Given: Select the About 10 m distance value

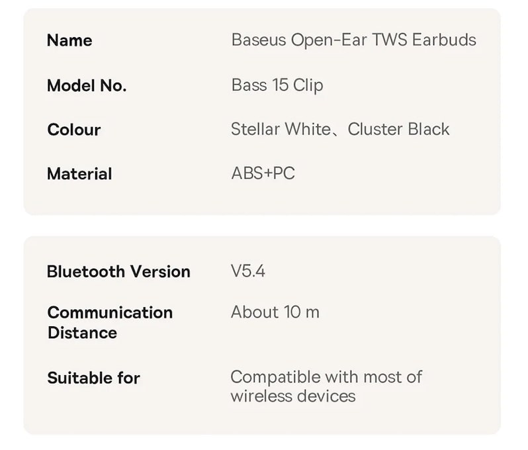Looking at the screenshot, I should point(275,312).
